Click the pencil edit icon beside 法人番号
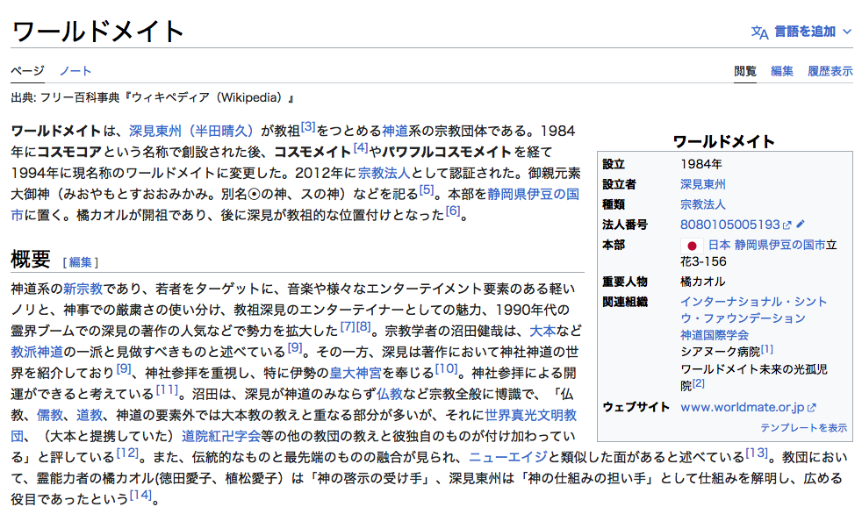This screenshot has width=862, height=514. tap(801, 224)
